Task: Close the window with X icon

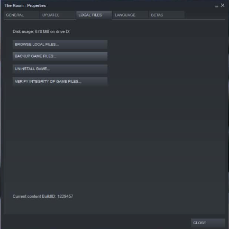Action: [x=223, y=5]
